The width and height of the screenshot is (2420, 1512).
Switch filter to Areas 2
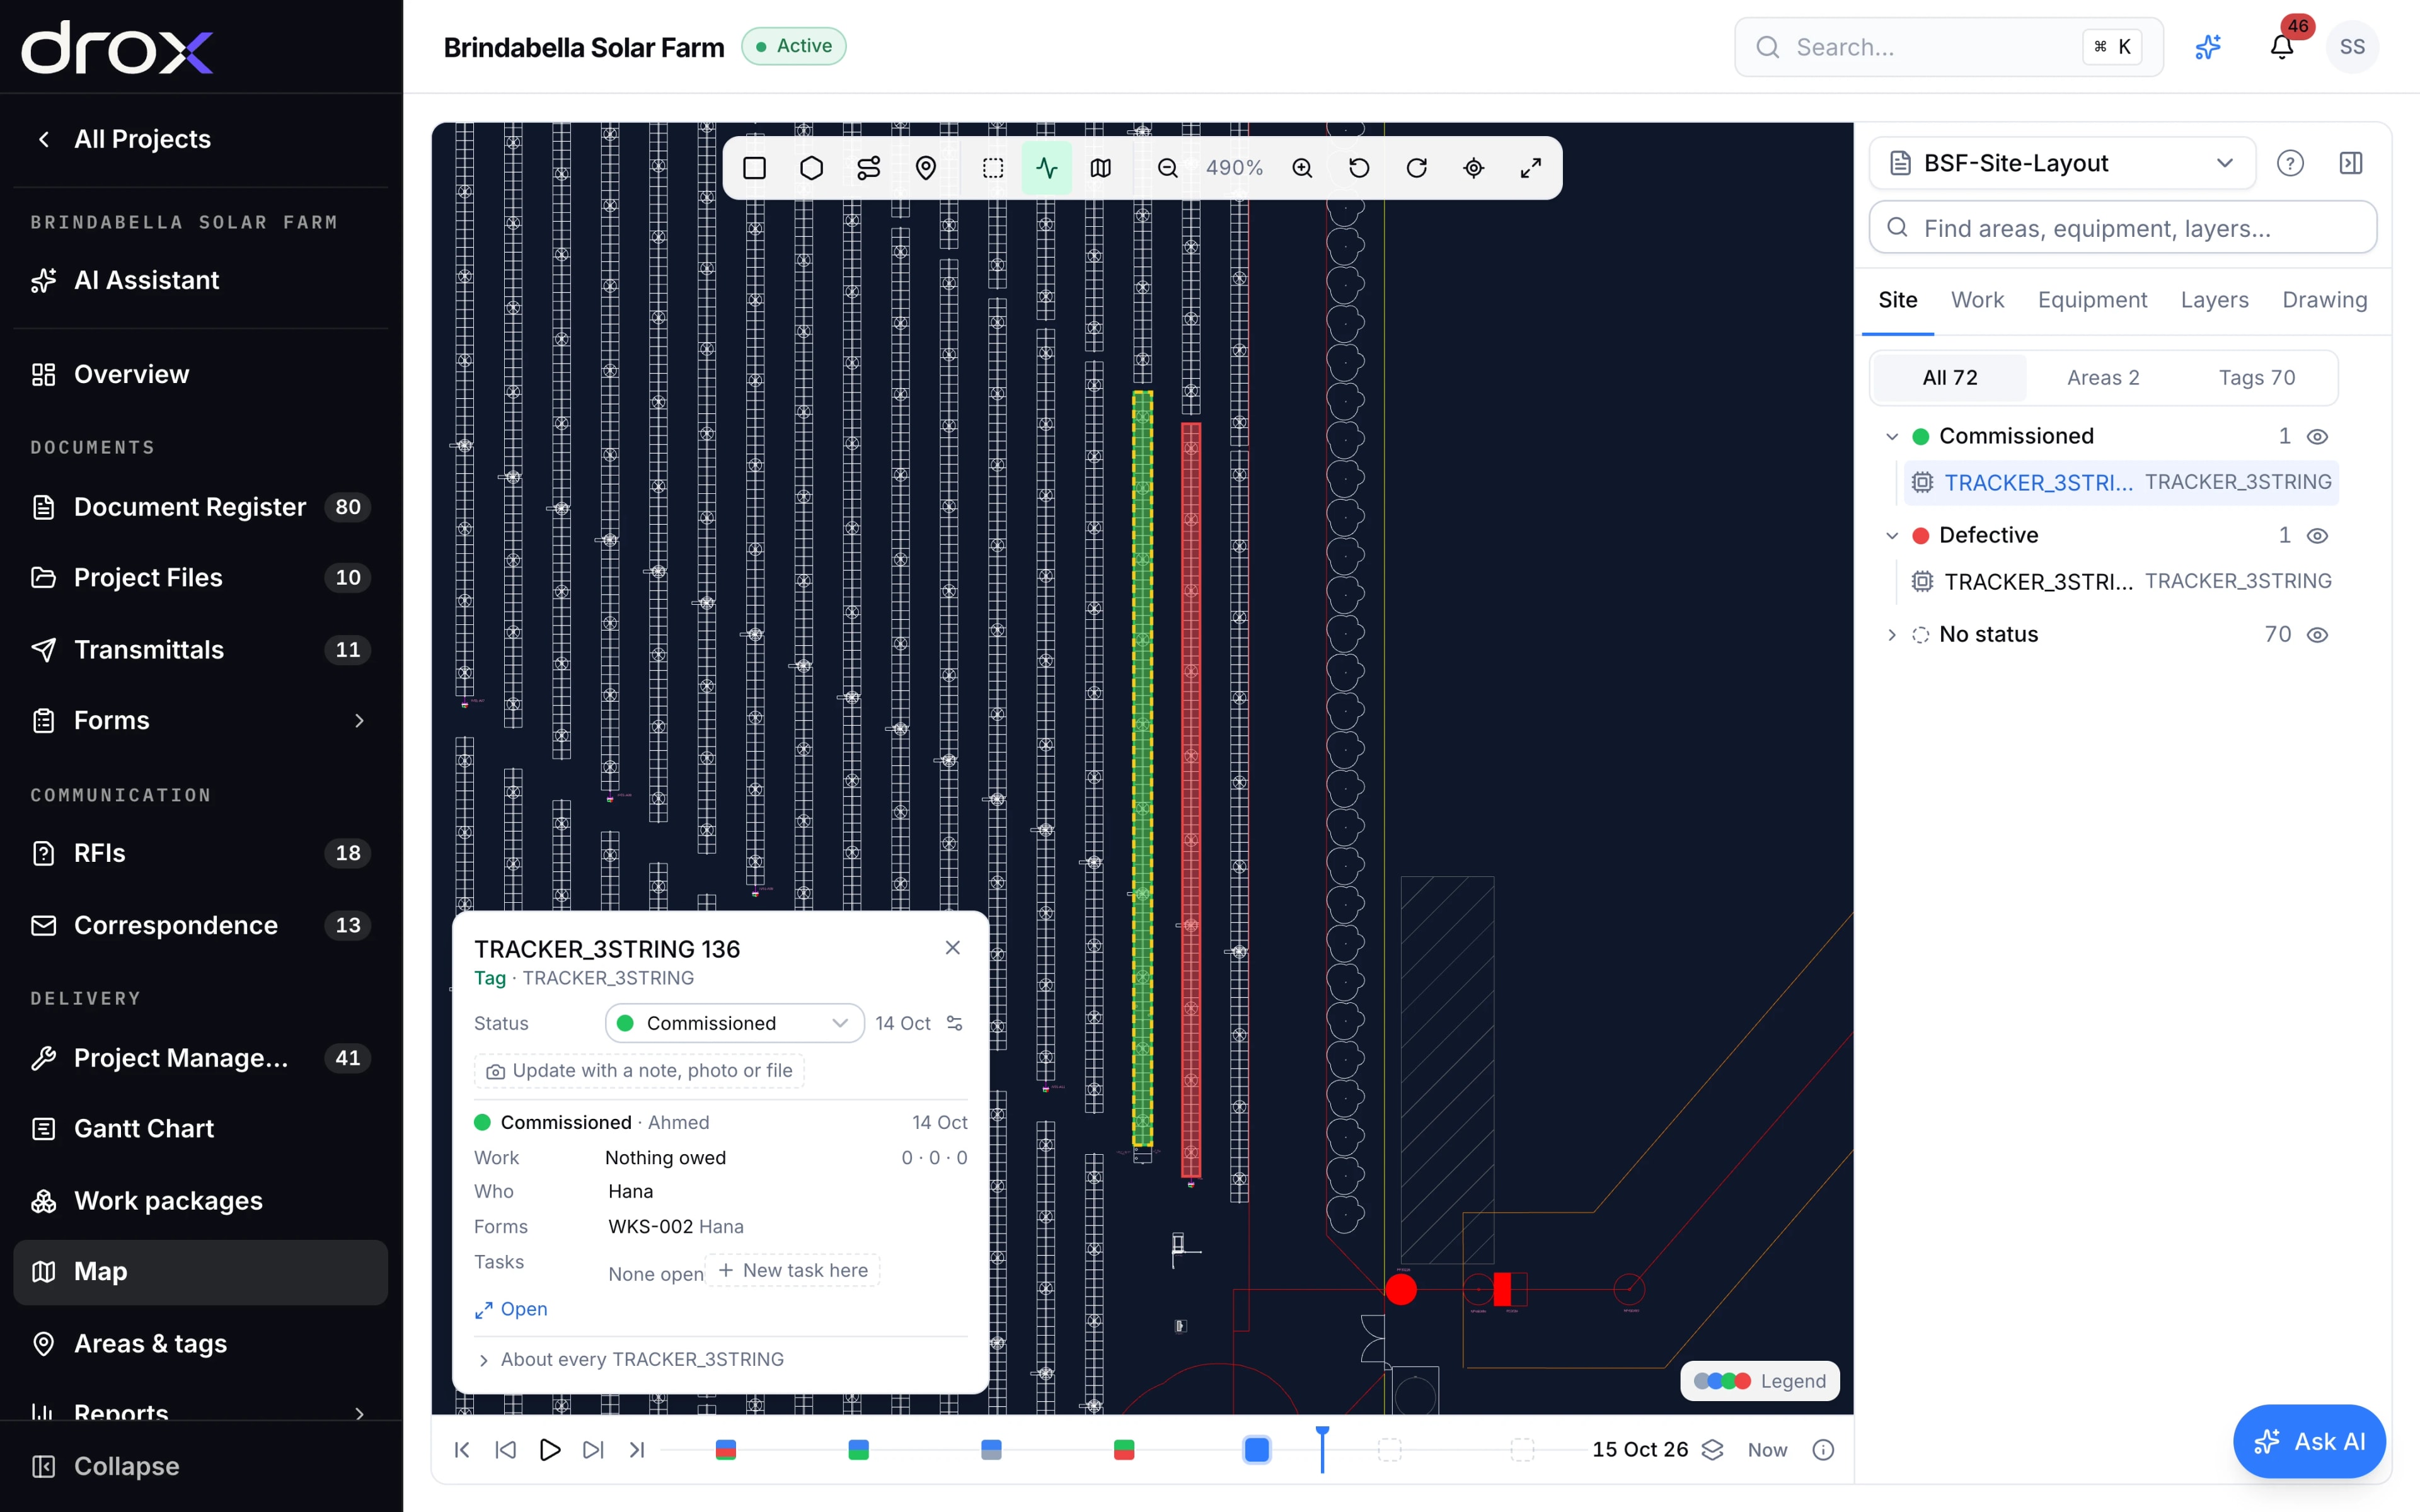pyautogui.click(x=2103, y=378)
